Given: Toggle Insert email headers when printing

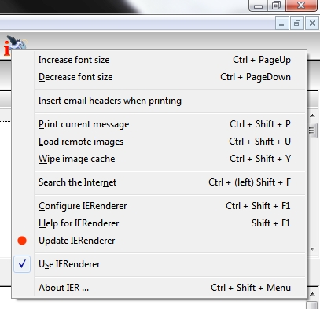Looking at the screenshot, I should coord(159,101).
